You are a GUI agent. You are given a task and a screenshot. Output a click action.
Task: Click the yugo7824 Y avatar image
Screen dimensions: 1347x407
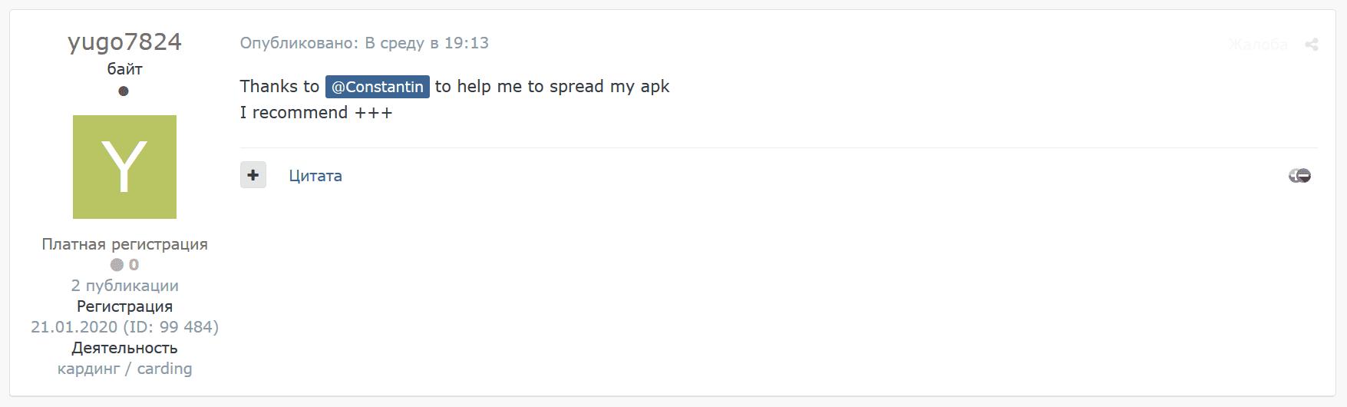[x=124, y=167]
